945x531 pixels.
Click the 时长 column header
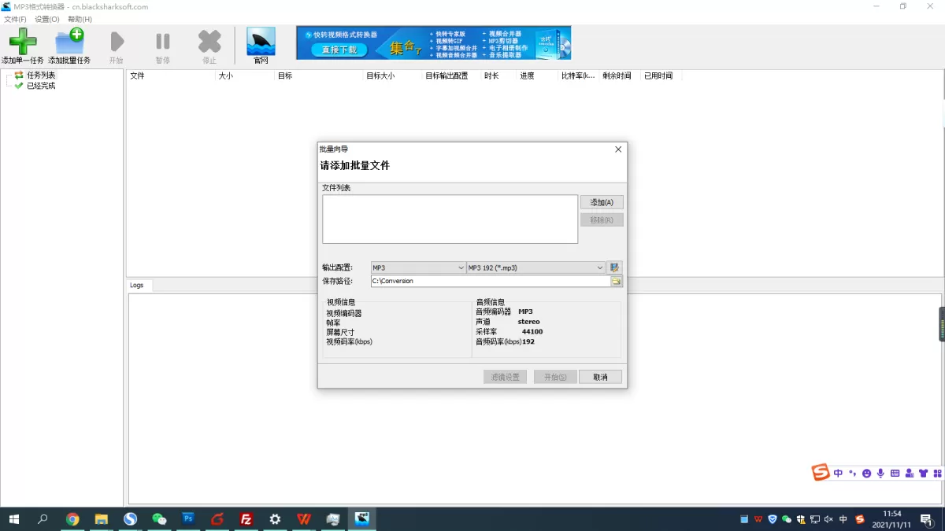[498, 76]
